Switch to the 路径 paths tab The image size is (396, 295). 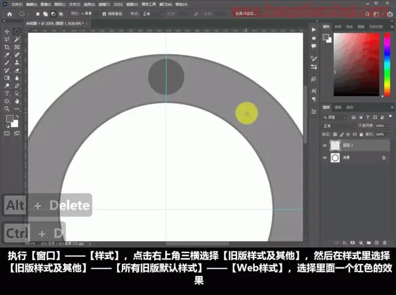[x=349, y=107]
